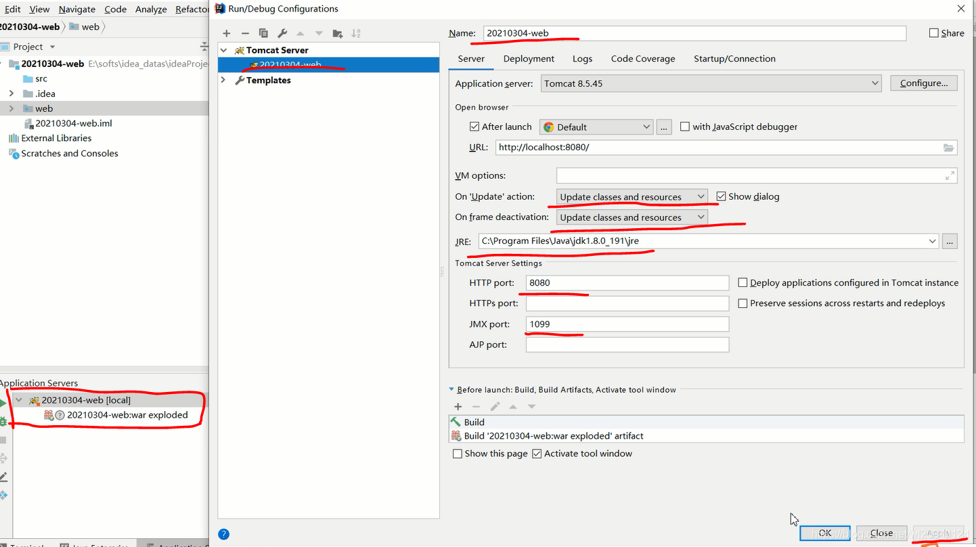The height and width of the screenshot is (547, 976).
Task: Open the Startup/Connection tab
Action: point(734,59)
